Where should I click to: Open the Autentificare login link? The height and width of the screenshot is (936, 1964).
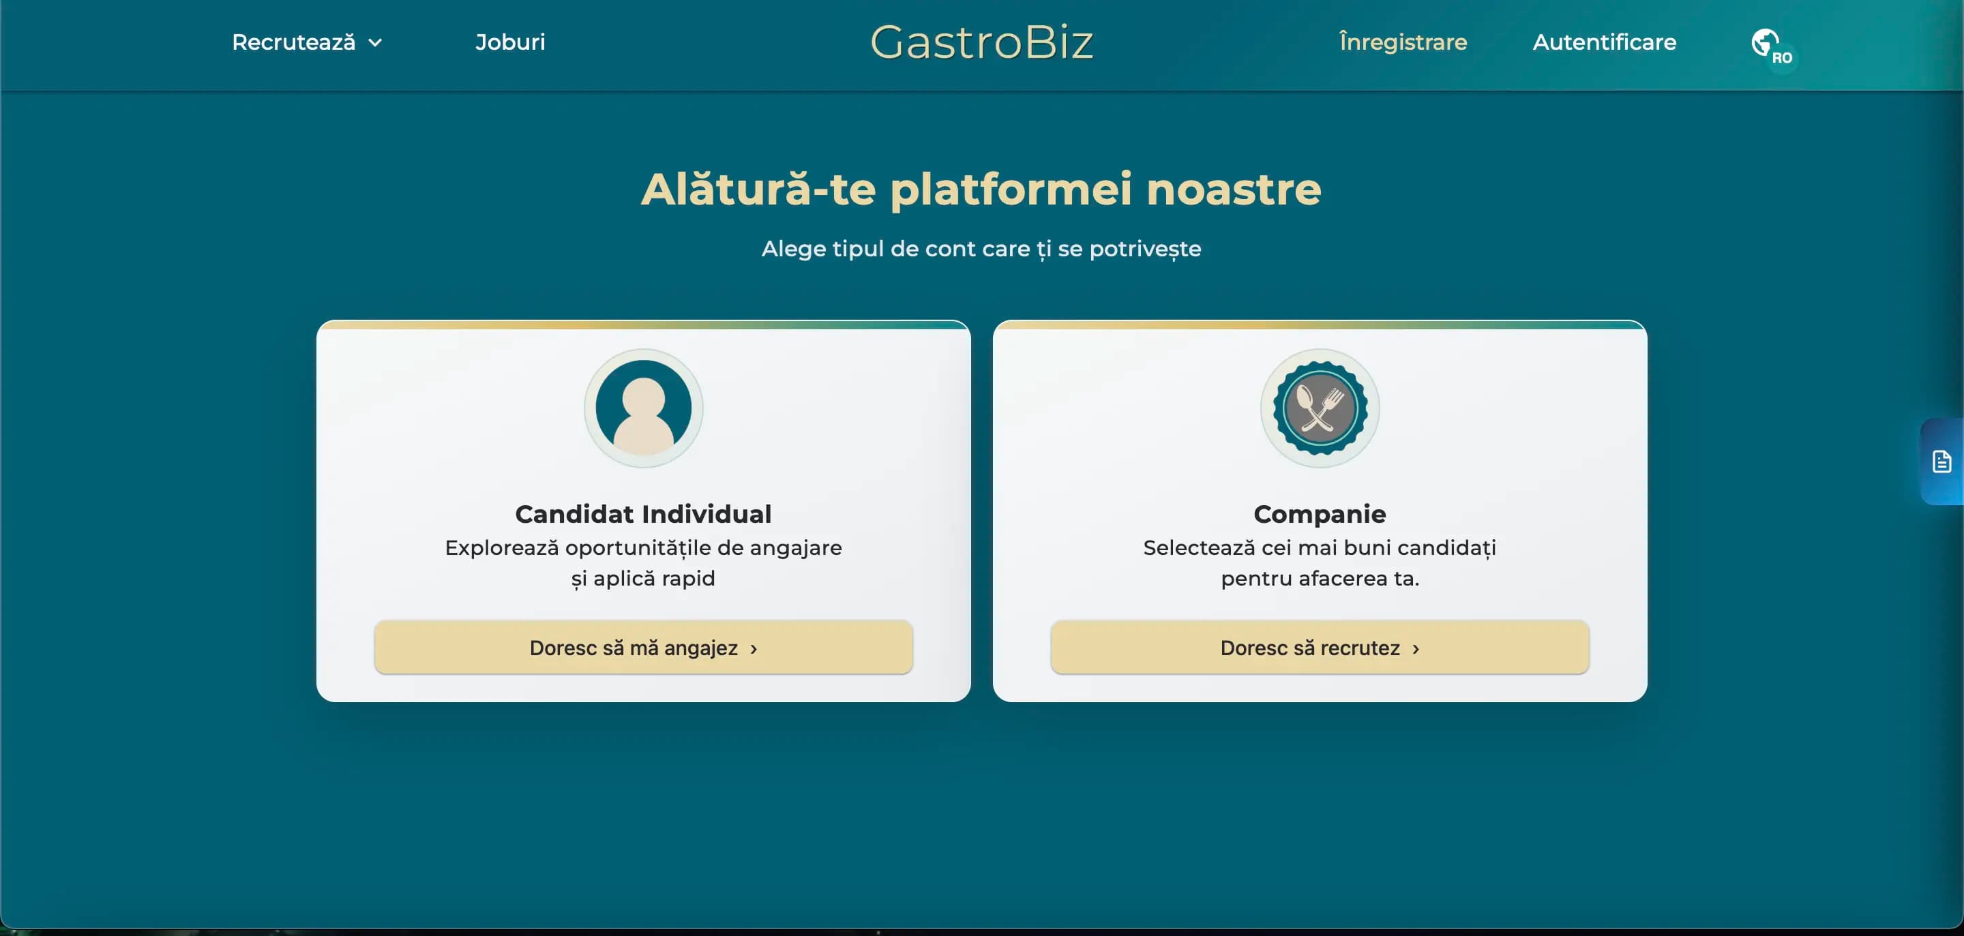pos(1604,42)
